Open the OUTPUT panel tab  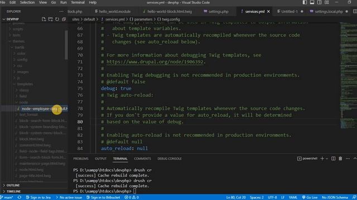[x=100, y=158]
